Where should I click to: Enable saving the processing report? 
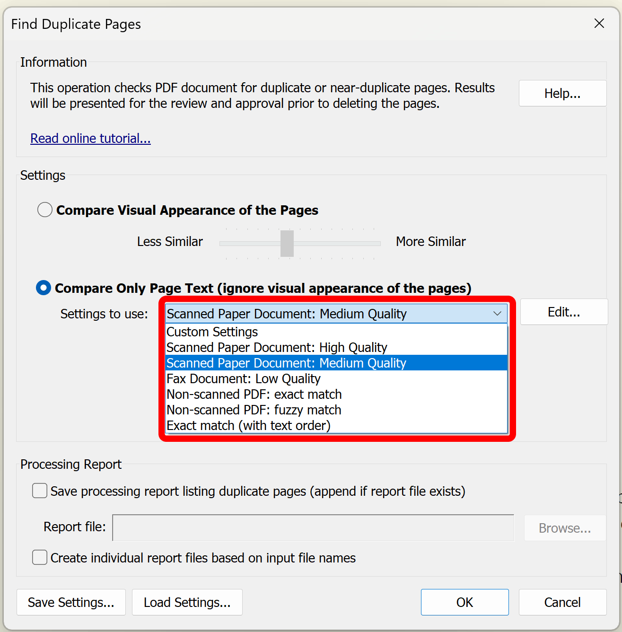tap(39, 491)
